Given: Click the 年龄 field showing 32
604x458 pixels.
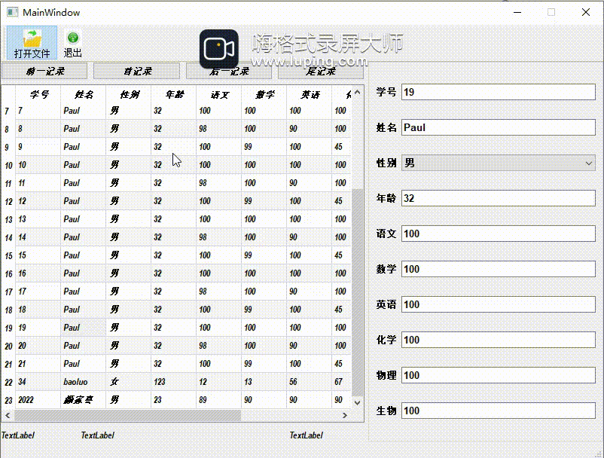Looking at the screenshot, I should [497, 198].
